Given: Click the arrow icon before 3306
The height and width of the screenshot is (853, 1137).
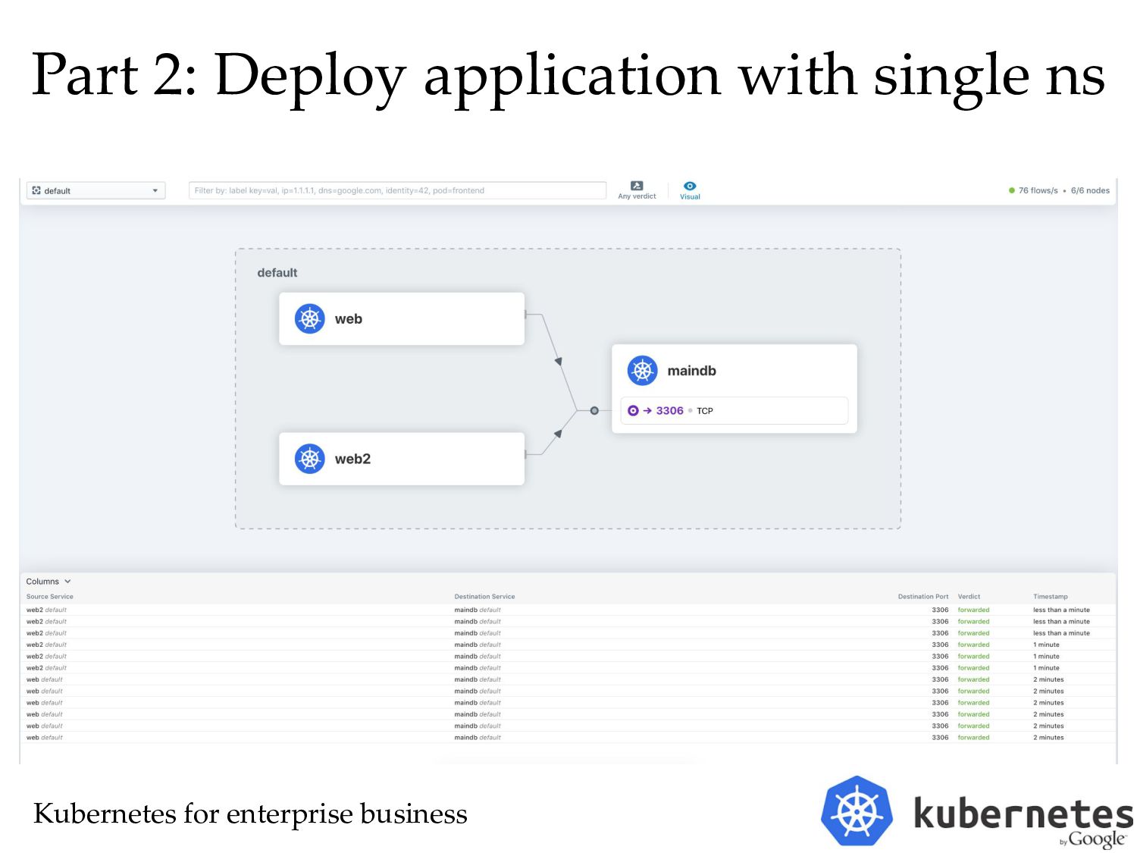Looking at the screenshot, I should [x=647, y=411].
